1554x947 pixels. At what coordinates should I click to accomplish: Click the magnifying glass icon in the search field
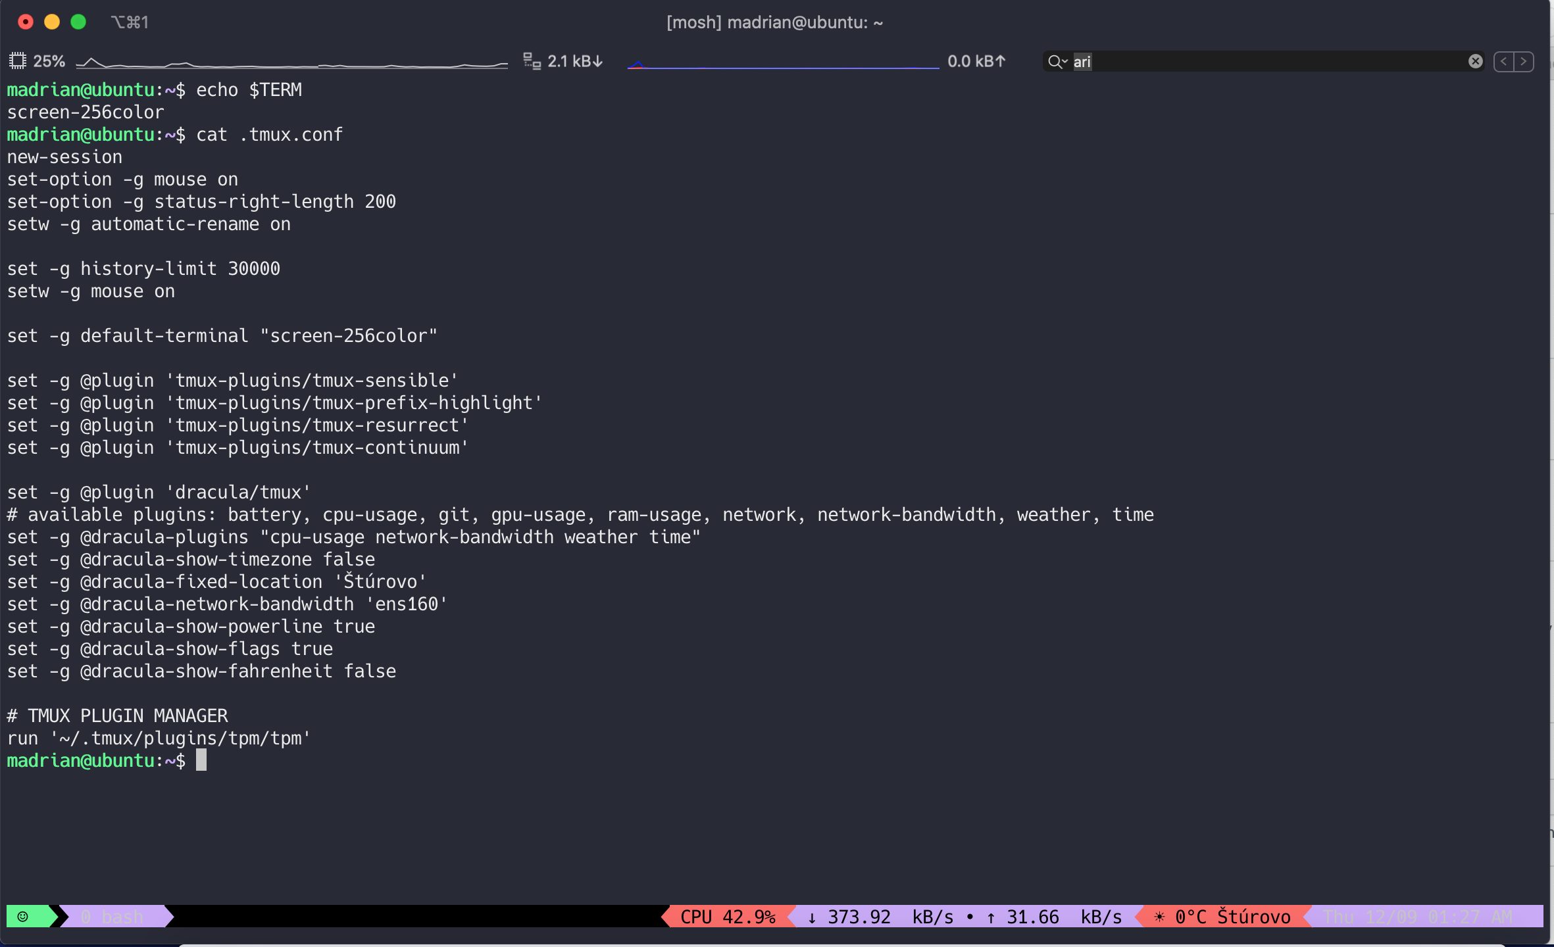(x=1055, y=61)
